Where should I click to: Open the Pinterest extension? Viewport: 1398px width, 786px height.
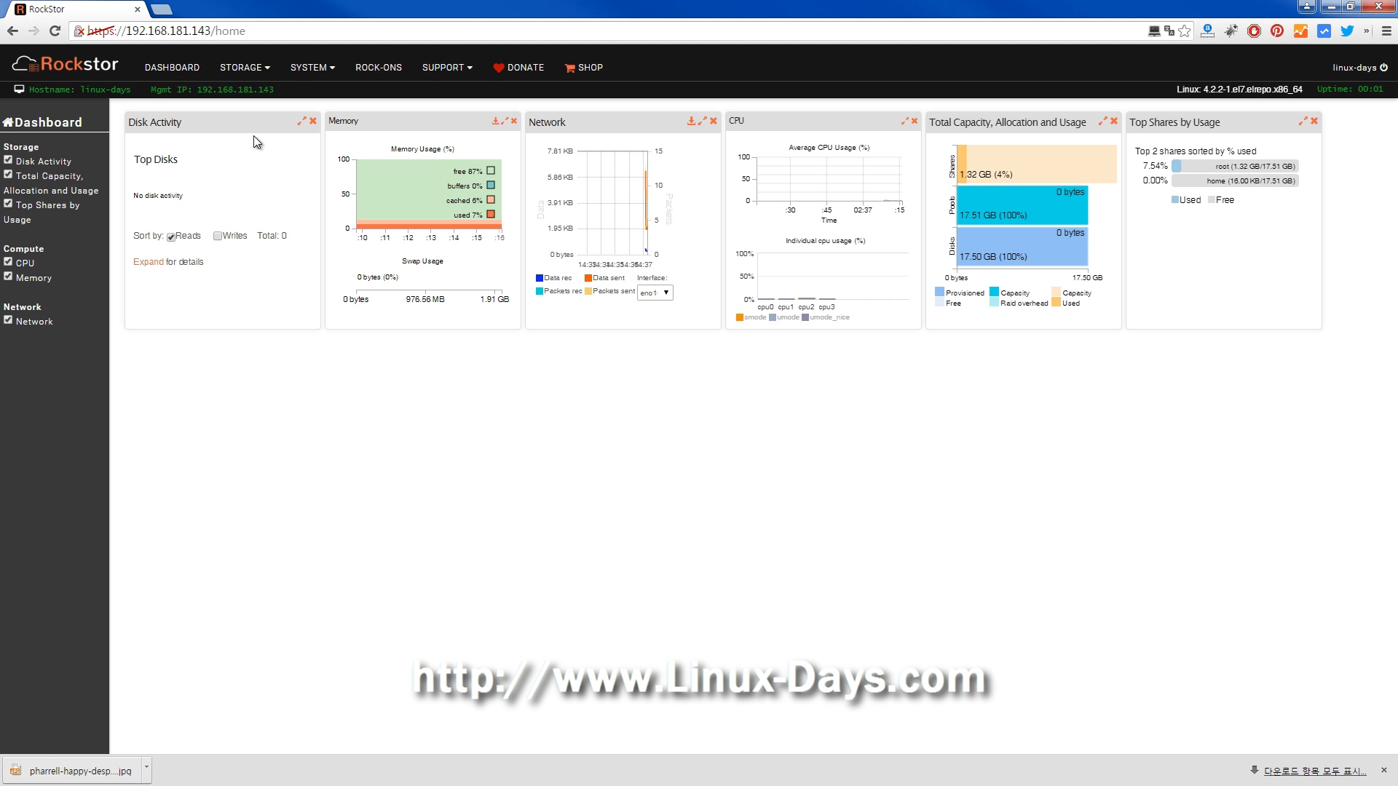[x=1277, y=31]
